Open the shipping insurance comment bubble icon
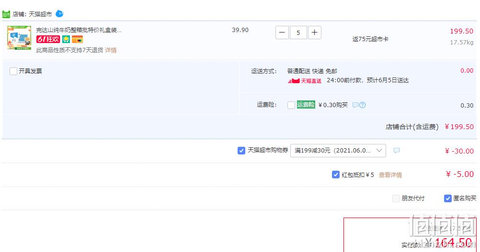 (x=355, y=105)
